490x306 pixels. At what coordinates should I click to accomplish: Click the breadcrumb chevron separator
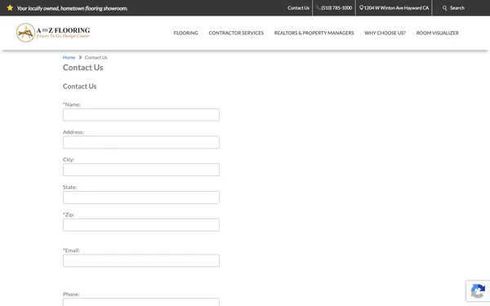[80, 57]
